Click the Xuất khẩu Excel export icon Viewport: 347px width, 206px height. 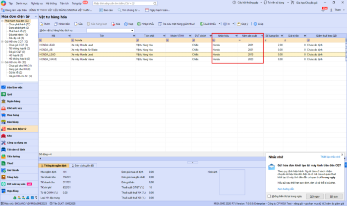point(202,24)
